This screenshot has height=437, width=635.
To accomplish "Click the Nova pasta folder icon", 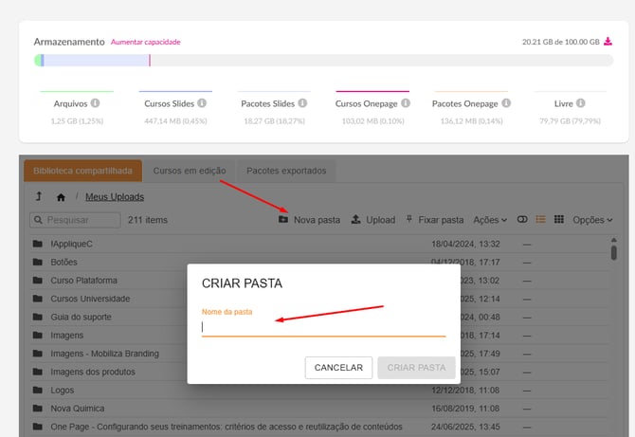I will (x=283, y=220).
